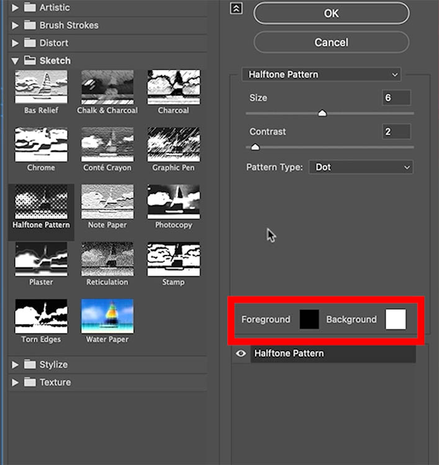Choose the Water Paper filter thumbnail
The height and width of the screenshot is (465, 439).
coord(107,316)
